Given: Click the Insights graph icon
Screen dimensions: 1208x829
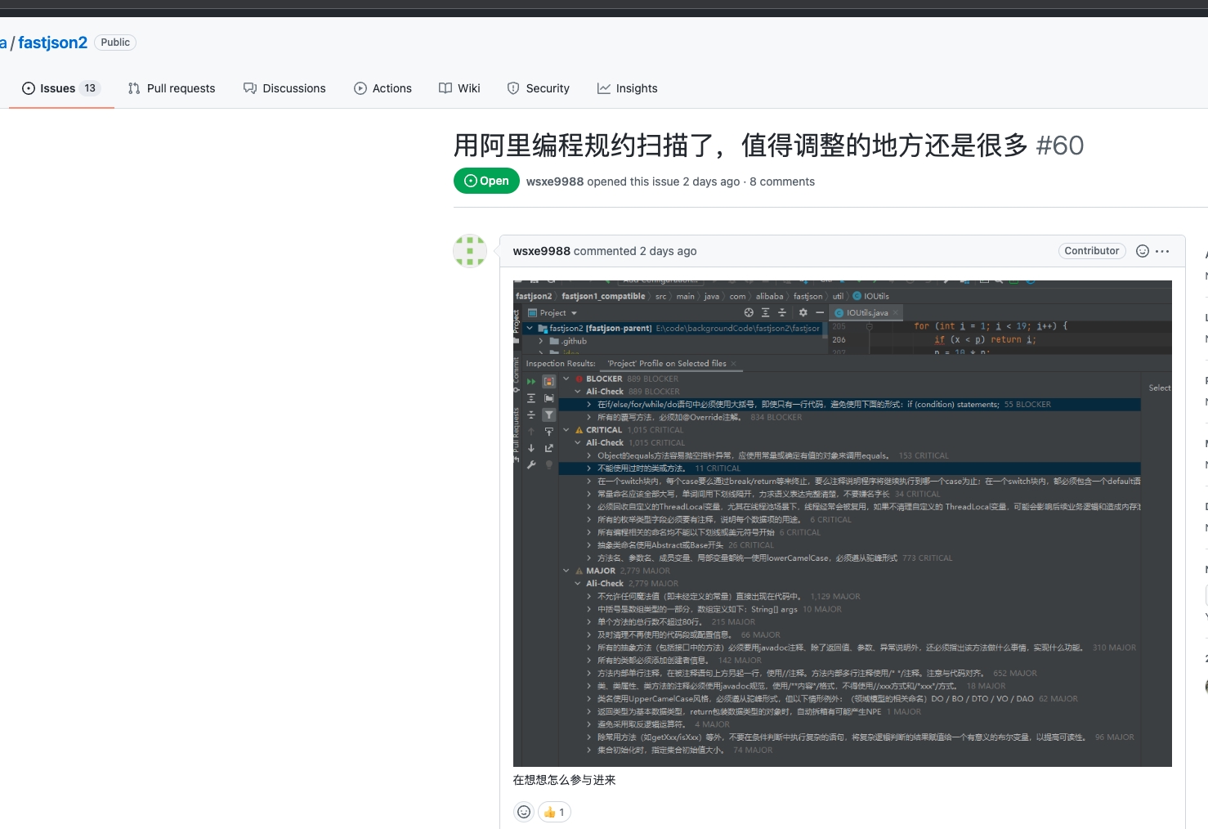Looking at the screenshot, I should (x=605, y=87).
